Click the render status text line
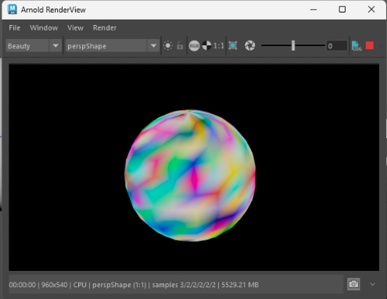This screenshot has width=387, height=299. (x=134, y=285)
